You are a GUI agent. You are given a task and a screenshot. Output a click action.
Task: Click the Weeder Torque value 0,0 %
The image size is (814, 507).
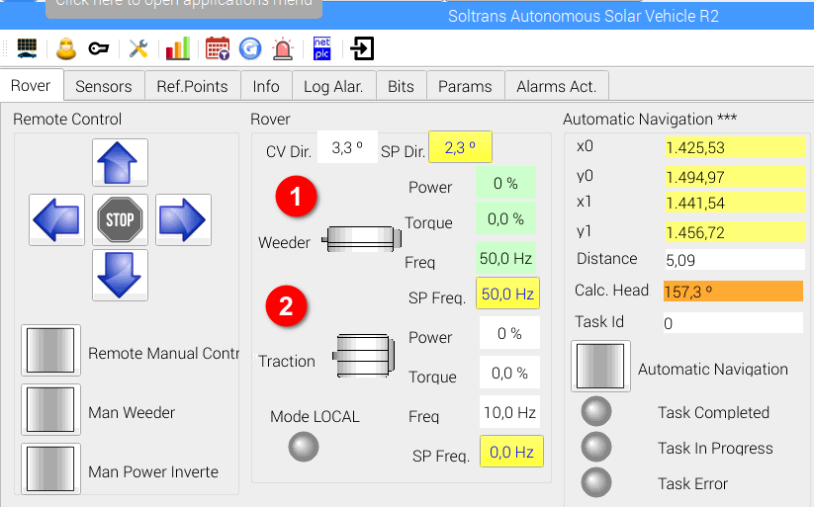pyautogui.click(x=505, y=218)
